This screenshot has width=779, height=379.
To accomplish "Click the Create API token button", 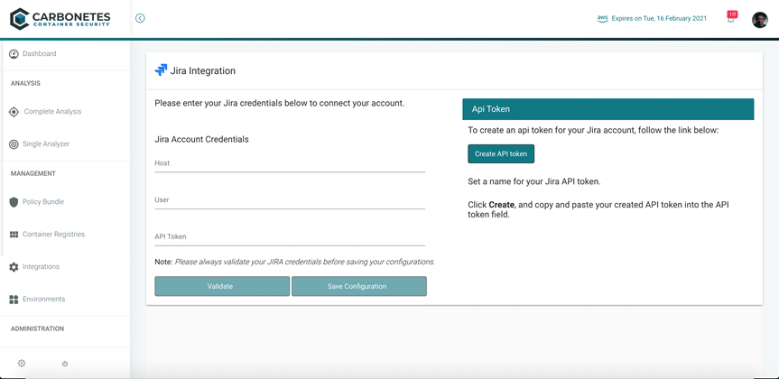I will click(x=501, y=154).
